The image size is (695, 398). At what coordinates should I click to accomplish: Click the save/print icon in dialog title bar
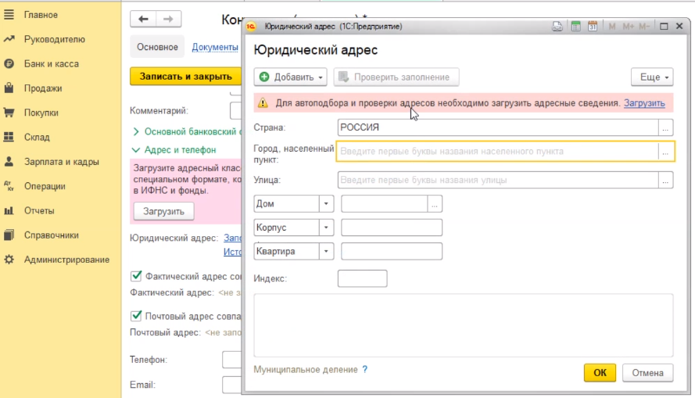tap(557, 27)
